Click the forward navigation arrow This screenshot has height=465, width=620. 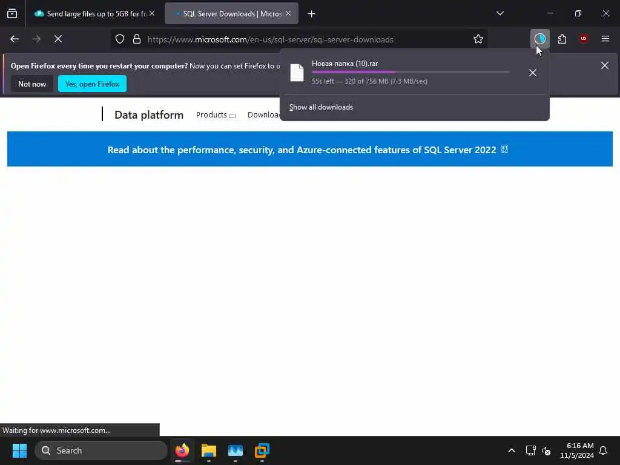coord(36,39)
